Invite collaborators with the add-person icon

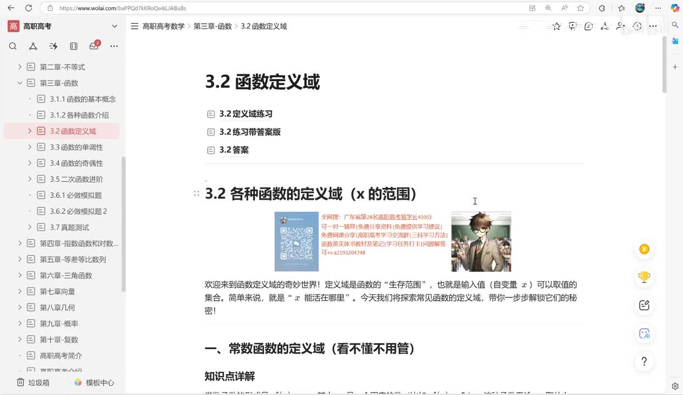pos(621,26)
